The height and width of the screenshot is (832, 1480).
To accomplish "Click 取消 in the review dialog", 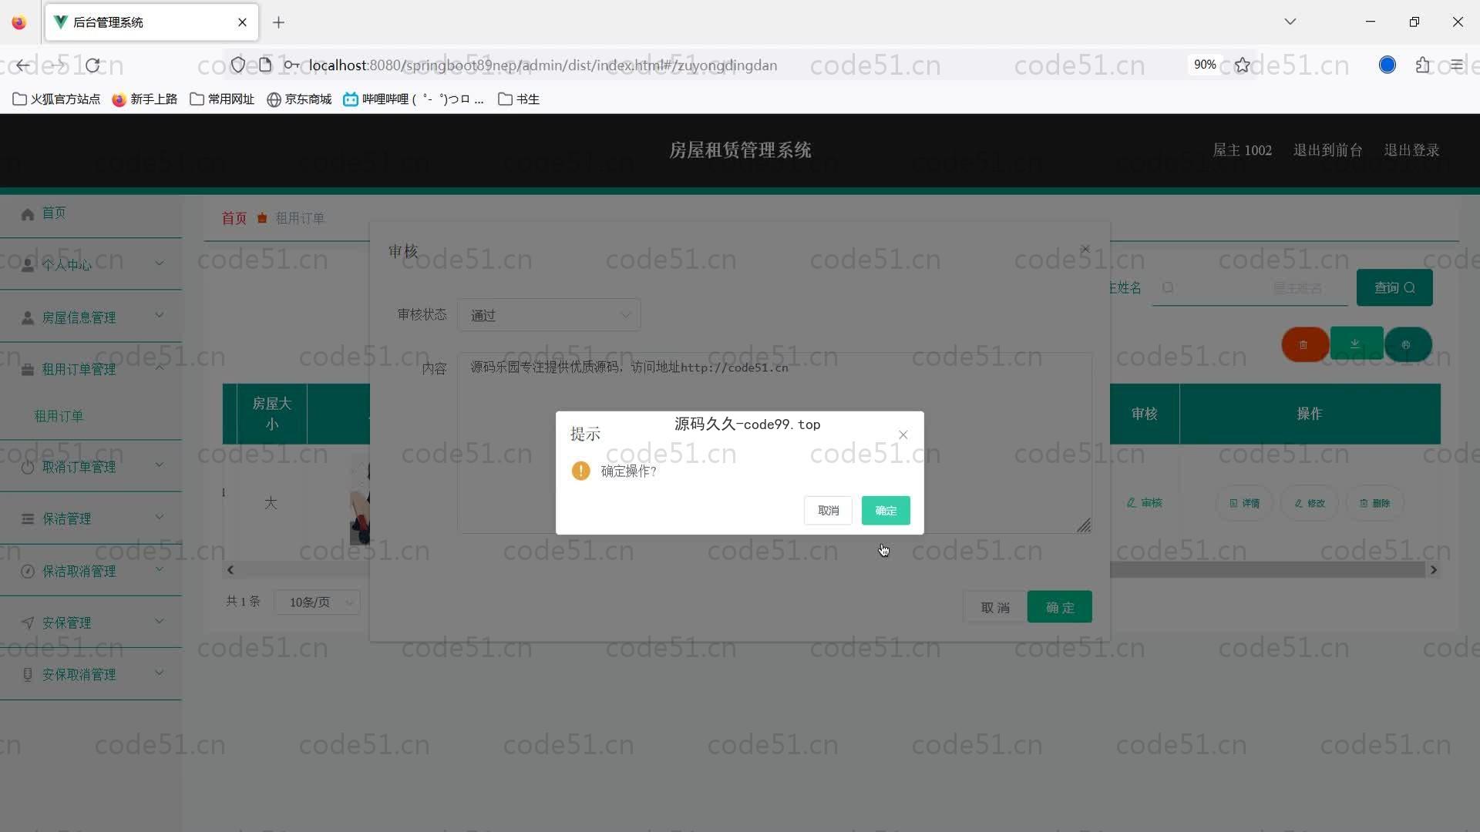I will 995,607.
